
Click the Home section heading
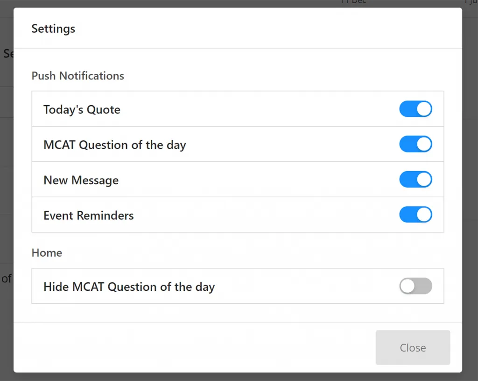(47, 253)
